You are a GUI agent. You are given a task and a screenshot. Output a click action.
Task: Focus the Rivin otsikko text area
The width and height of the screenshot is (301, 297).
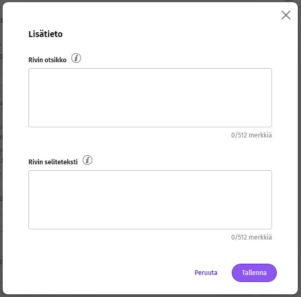150,98
